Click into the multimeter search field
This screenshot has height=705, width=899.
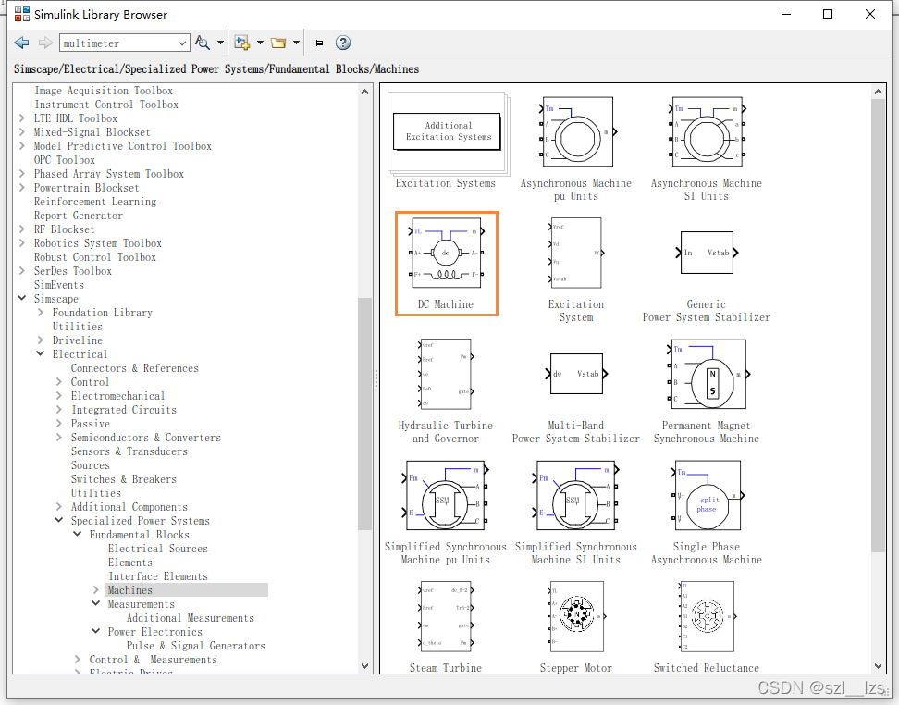[117, 43]
